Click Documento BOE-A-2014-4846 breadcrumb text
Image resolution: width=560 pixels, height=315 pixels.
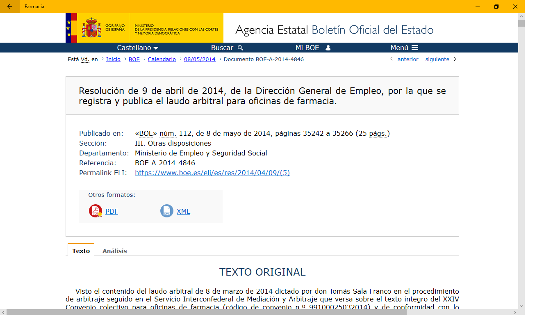[x=264, y=59]
